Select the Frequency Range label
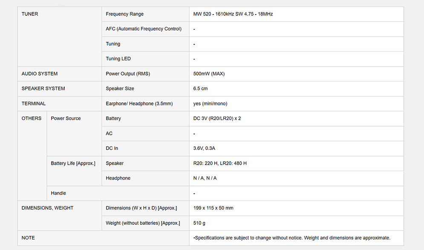424x250 pixels. [124, 14]
